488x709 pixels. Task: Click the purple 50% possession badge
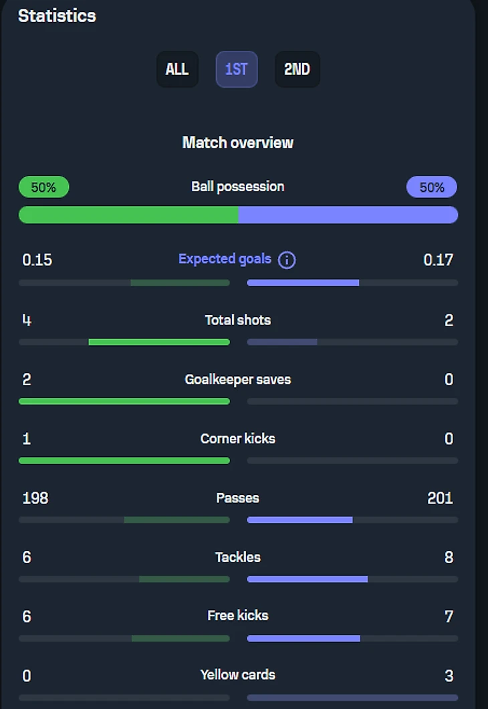(x=432, y=187)
